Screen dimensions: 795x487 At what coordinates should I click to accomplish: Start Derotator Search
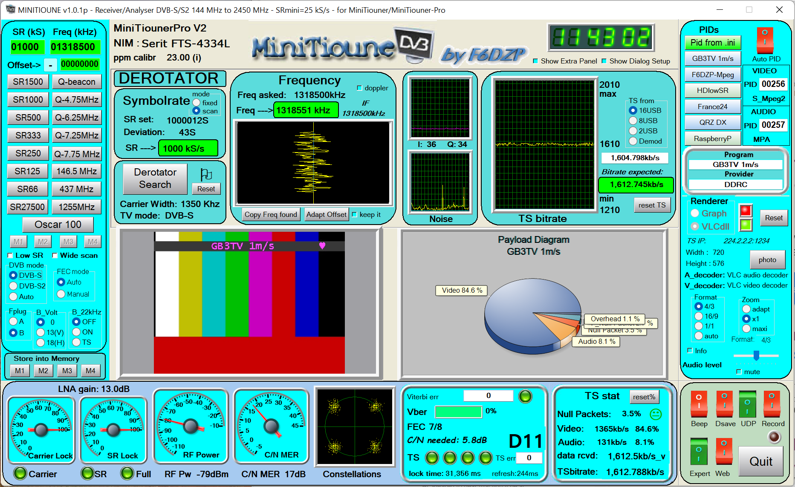tap(155, 179)
